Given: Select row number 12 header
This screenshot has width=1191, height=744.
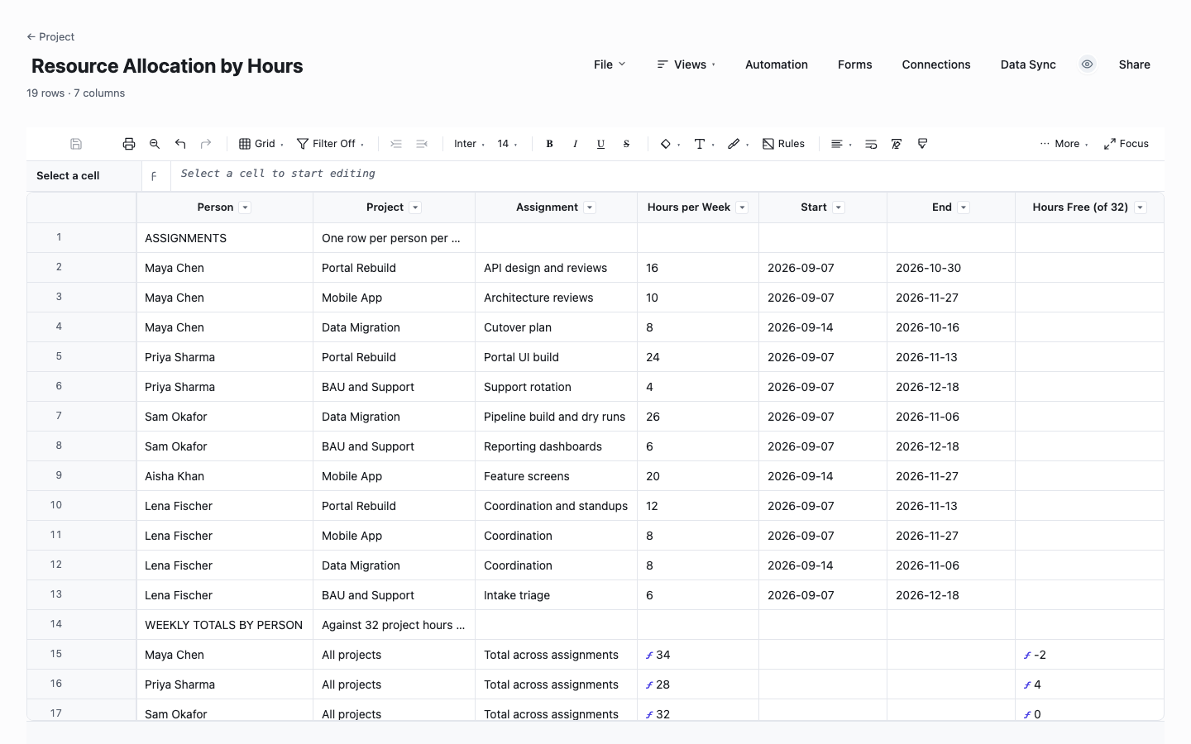Looking at the screenshot, I should (82, 565).
